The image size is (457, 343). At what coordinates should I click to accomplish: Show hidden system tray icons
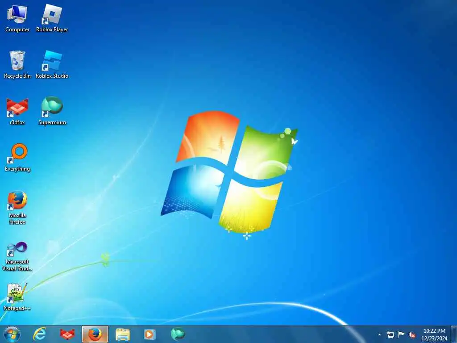point(379,335)
